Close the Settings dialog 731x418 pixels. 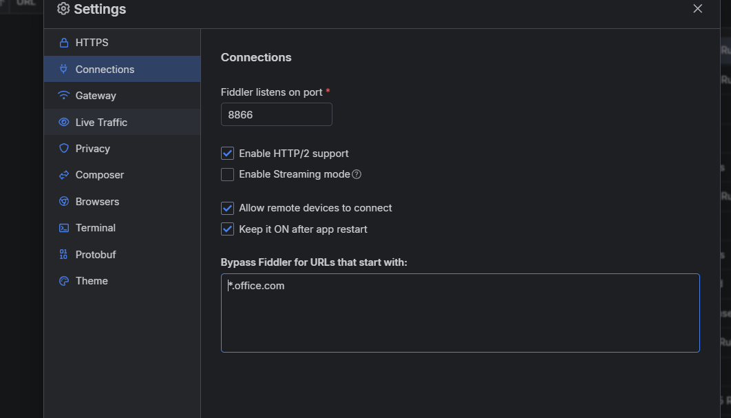pyautogui.click(x=698, y=9)
